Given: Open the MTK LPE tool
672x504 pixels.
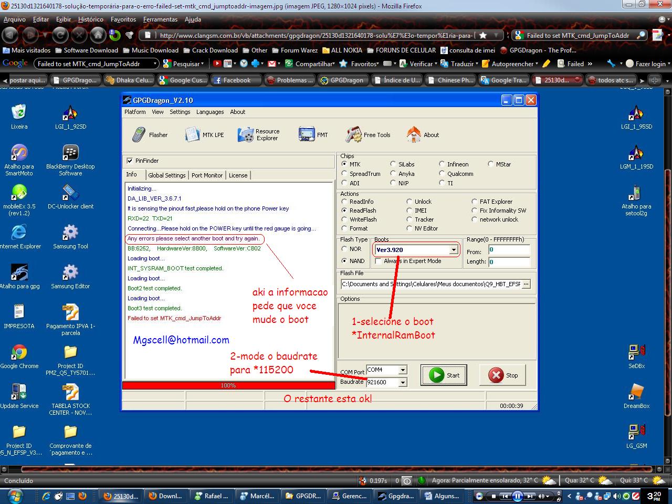Looking at the screenshot, I should pos(205,135).
